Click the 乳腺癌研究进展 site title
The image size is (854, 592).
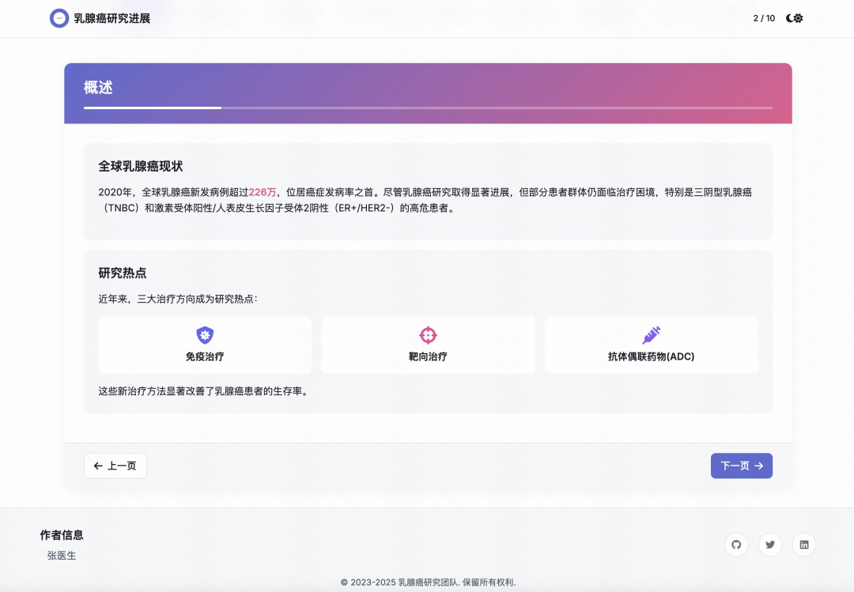pos(112,18)
